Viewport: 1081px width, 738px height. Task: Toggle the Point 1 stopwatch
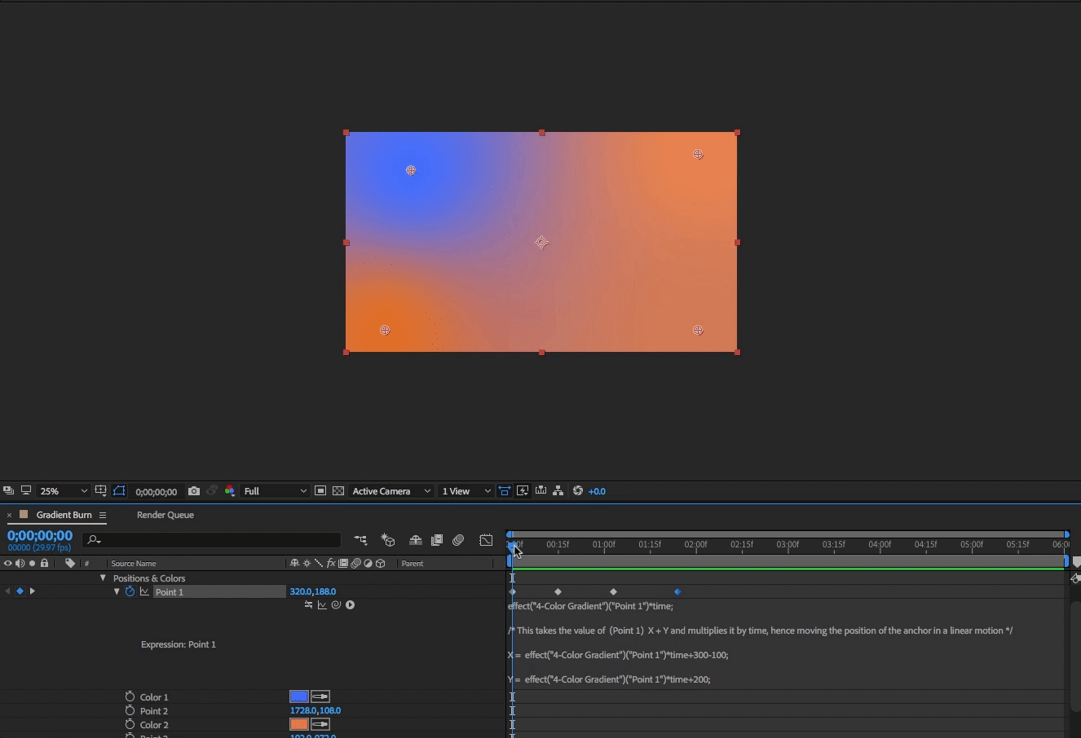pyautogui.click(x=130, y=591)
